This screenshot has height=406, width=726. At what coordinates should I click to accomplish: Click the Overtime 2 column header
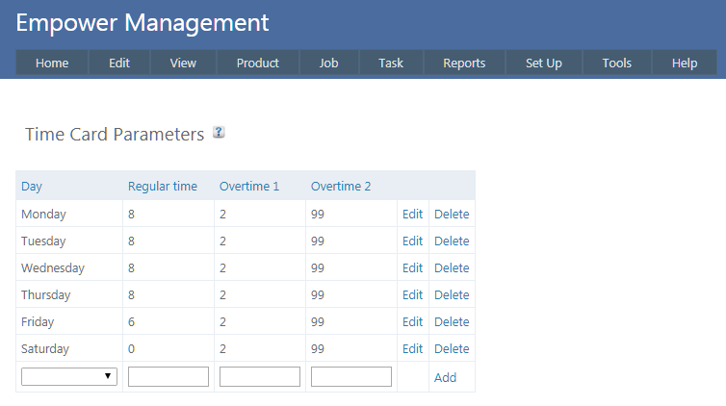click(340, 187)
